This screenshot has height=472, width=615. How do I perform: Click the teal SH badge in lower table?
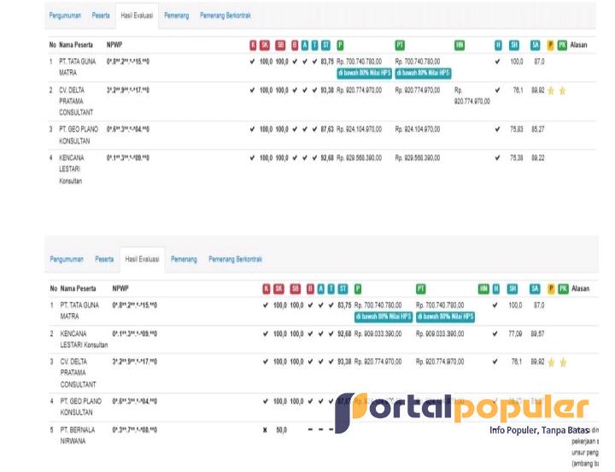click(513, 288)
